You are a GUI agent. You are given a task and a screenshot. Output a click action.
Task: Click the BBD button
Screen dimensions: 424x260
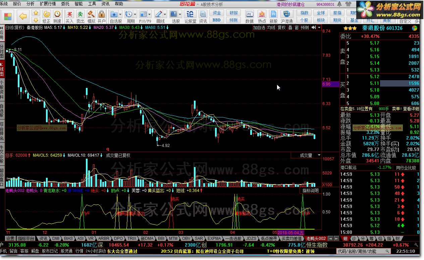tap(217, 20)
